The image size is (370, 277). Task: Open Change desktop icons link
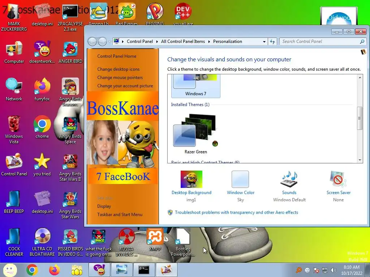coord(118,69)
